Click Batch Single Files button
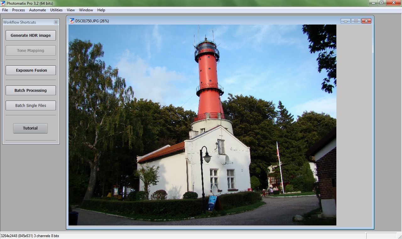402x239 pixels. point(31,105)
